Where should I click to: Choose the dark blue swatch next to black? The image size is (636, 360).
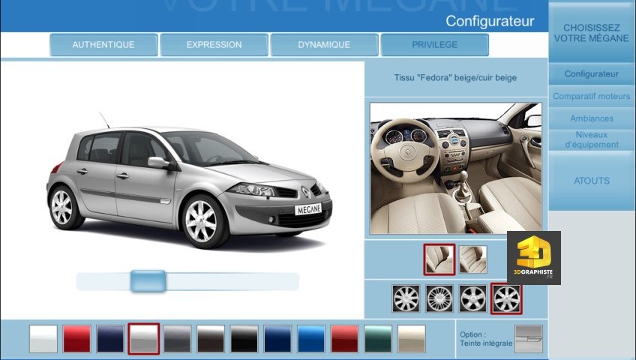click(277, 339)
